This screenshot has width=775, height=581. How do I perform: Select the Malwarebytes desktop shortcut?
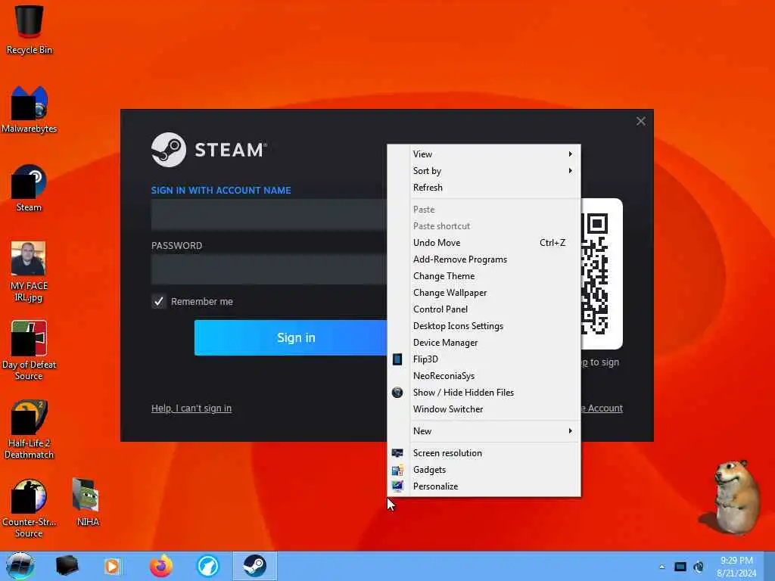[x=30, y=109]
